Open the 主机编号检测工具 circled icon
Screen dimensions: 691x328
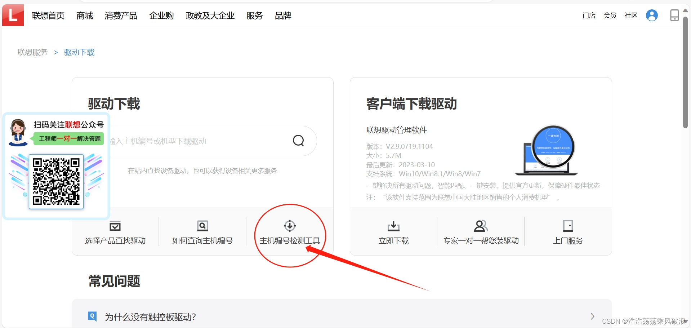tap(289, 226)
